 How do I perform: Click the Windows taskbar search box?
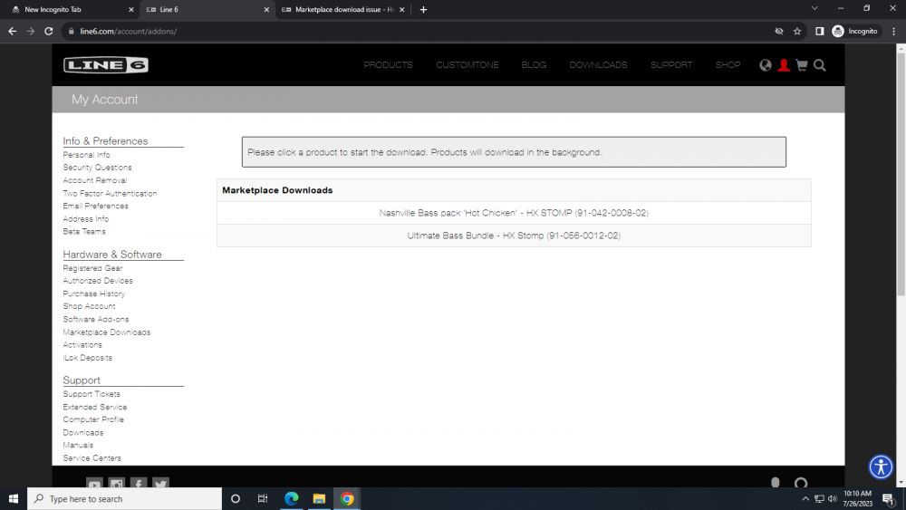point(127,498)
